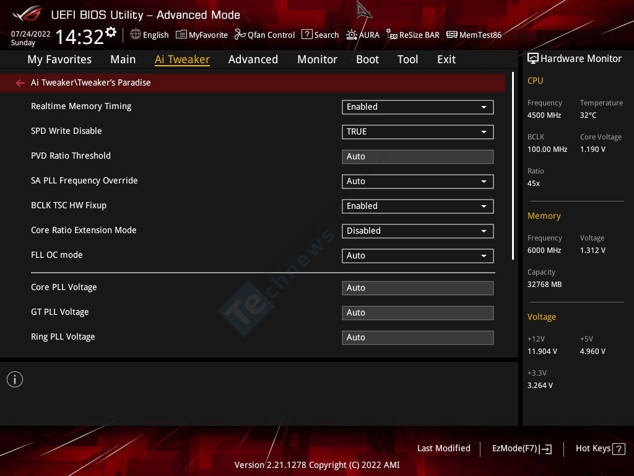Click the back arrow in Tweaker's Paradise breadcrumb
Image resolution: width=634 pixels, height=476 pixels.
click(20, 83)
